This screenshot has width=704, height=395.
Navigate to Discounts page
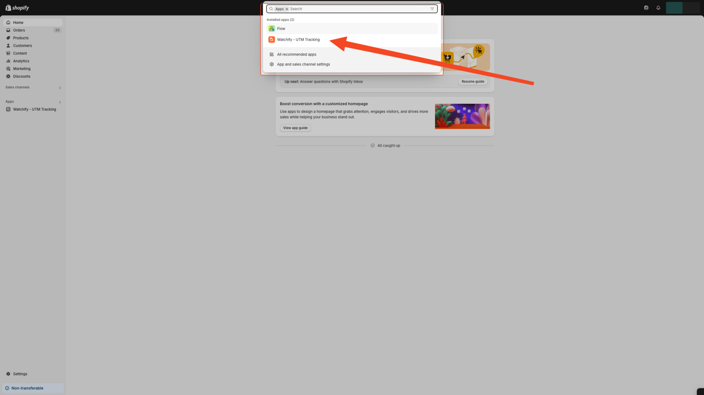(x=22, y=76)
